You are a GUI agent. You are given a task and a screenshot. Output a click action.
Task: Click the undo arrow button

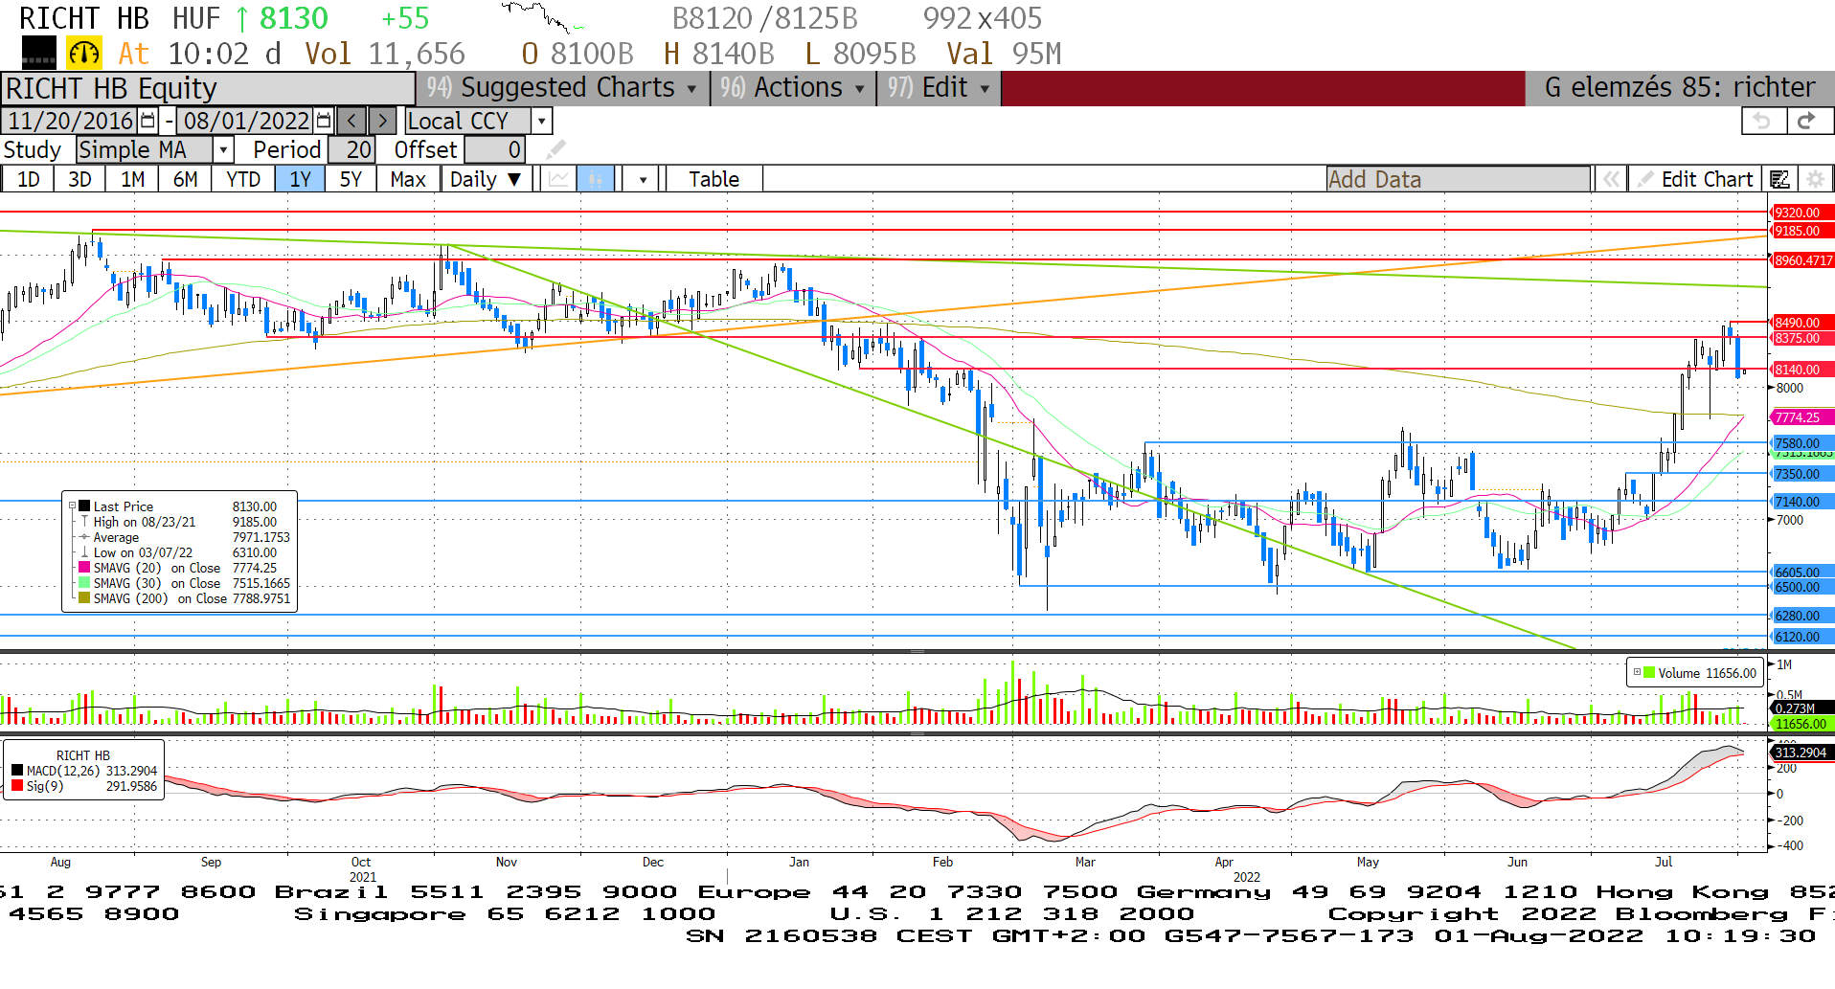(x=1763, y=121)
